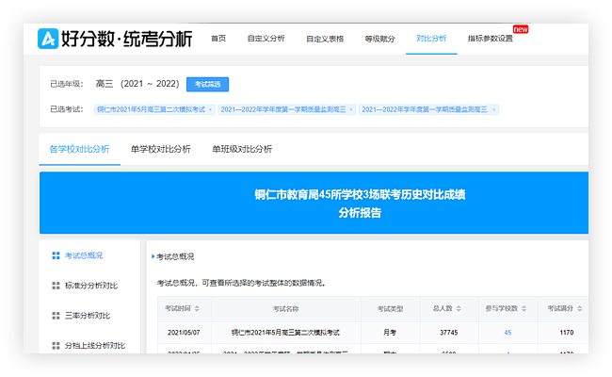Screen dimensions: 612x377
Task: Click the 好分数 logo icon
Action: click(48, 39)
